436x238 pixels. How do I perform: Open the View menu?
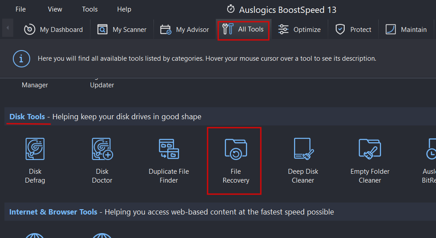click(x=55, y=9)
